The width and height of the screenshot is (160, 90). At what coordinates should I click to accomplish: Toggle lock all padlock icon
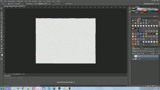[x=143, y=53]
